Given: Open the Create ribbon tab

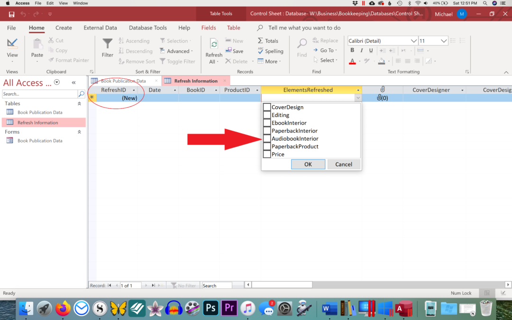Looking at the screenshot, I should 64,28.
